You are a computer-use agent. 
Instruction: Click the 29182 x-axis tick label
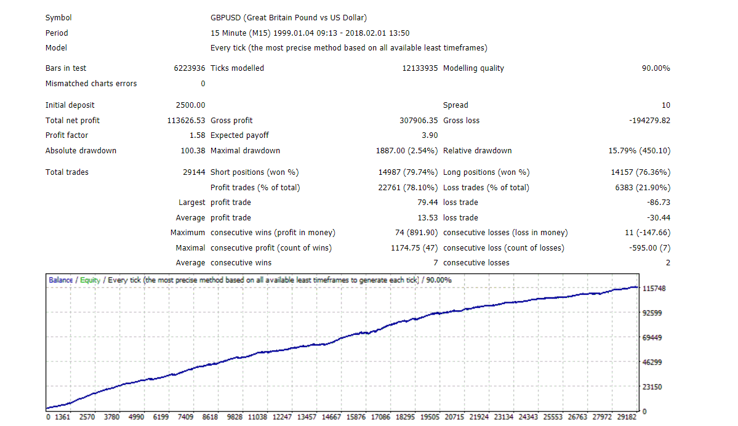pyautogui.click(x=627, y=417)
